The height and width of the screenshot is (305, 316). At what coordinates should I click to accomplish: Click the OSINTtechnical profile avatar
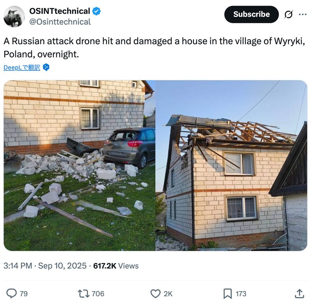pos(14,16)
